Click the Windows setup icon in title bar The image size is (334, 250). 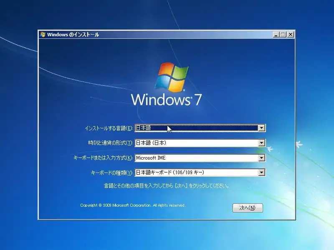[43, 35]
